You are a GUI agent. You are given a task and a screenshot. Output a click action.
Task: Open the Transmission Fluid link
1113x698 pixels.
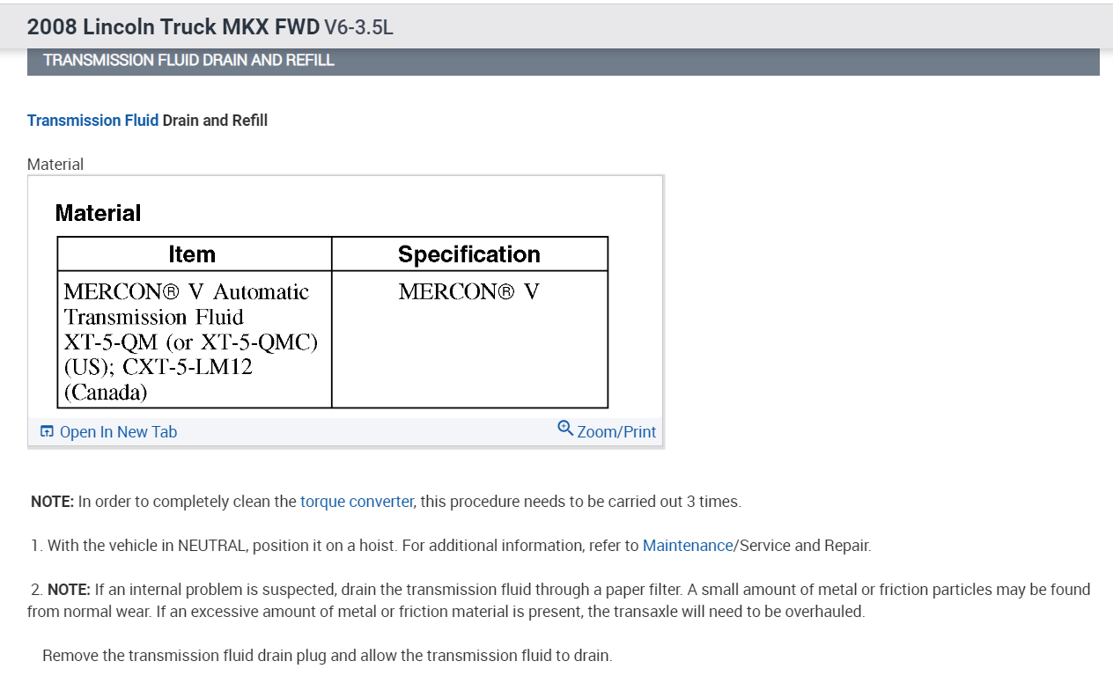point(92,121)
